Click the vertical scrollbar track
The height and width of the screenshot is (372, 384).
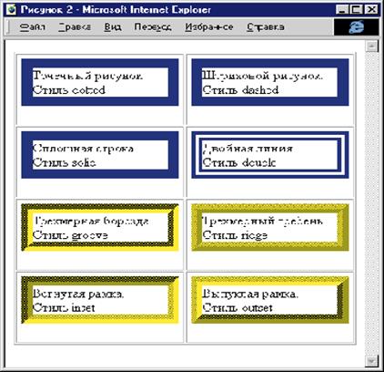point(372,203)
